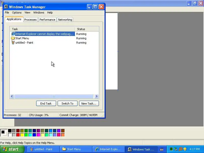Screen dimensions: 204x153
Task: Pick the magenta swatch in Paint palette
Action: coord(39,135)
